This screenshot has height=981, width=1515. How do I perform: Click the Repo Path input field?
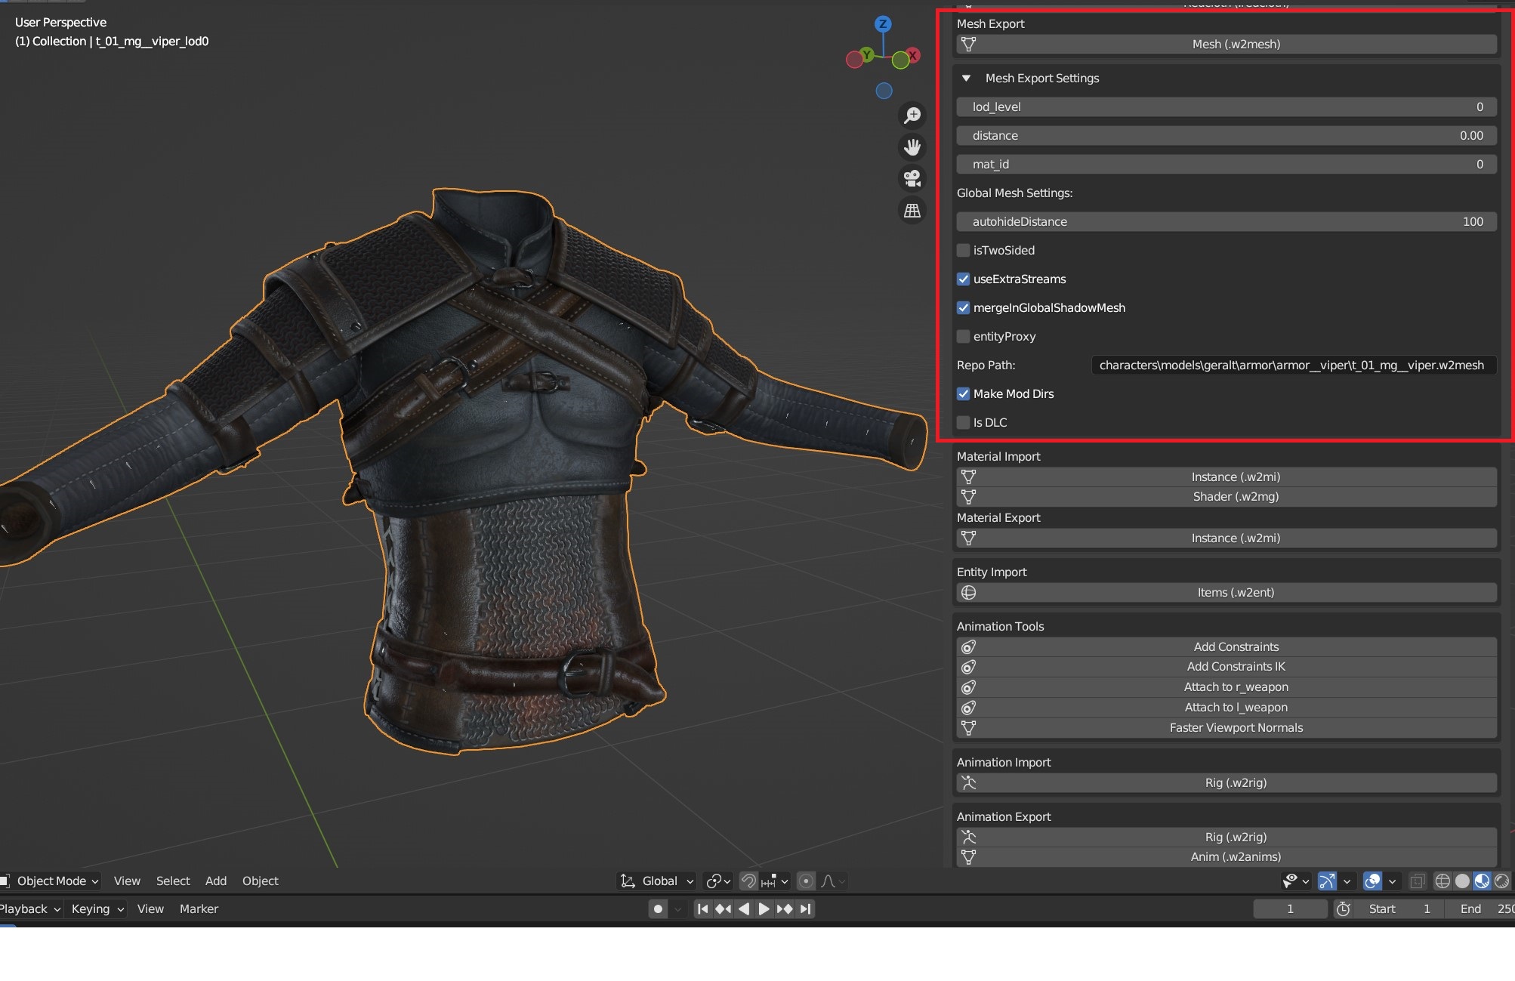[1293, 366]
